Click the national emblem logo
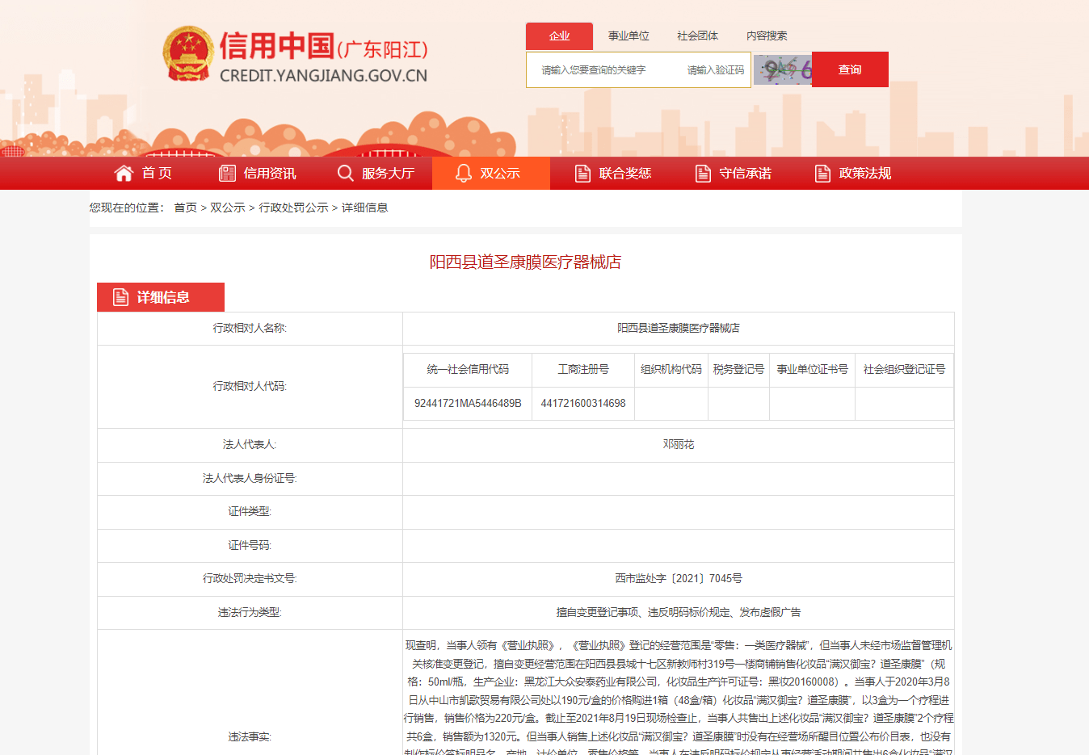1089x755 pixels. [x=188, y=54]
